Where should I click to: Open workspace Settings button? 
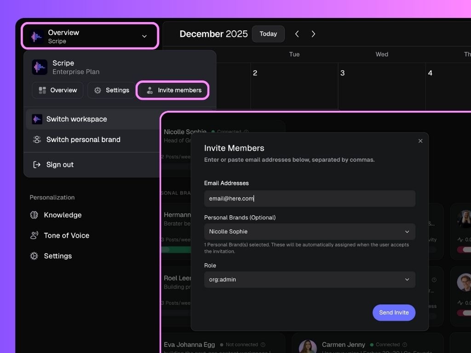click(111, 90)
